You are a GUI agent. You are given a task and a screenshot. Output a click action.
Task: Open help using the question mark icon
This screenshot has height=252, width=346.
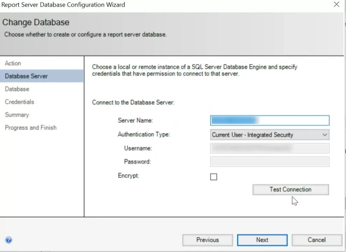point(8,240)
